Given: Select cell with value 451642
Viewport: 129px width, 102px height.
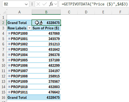Looking at the screenshot, I should 46,49.
